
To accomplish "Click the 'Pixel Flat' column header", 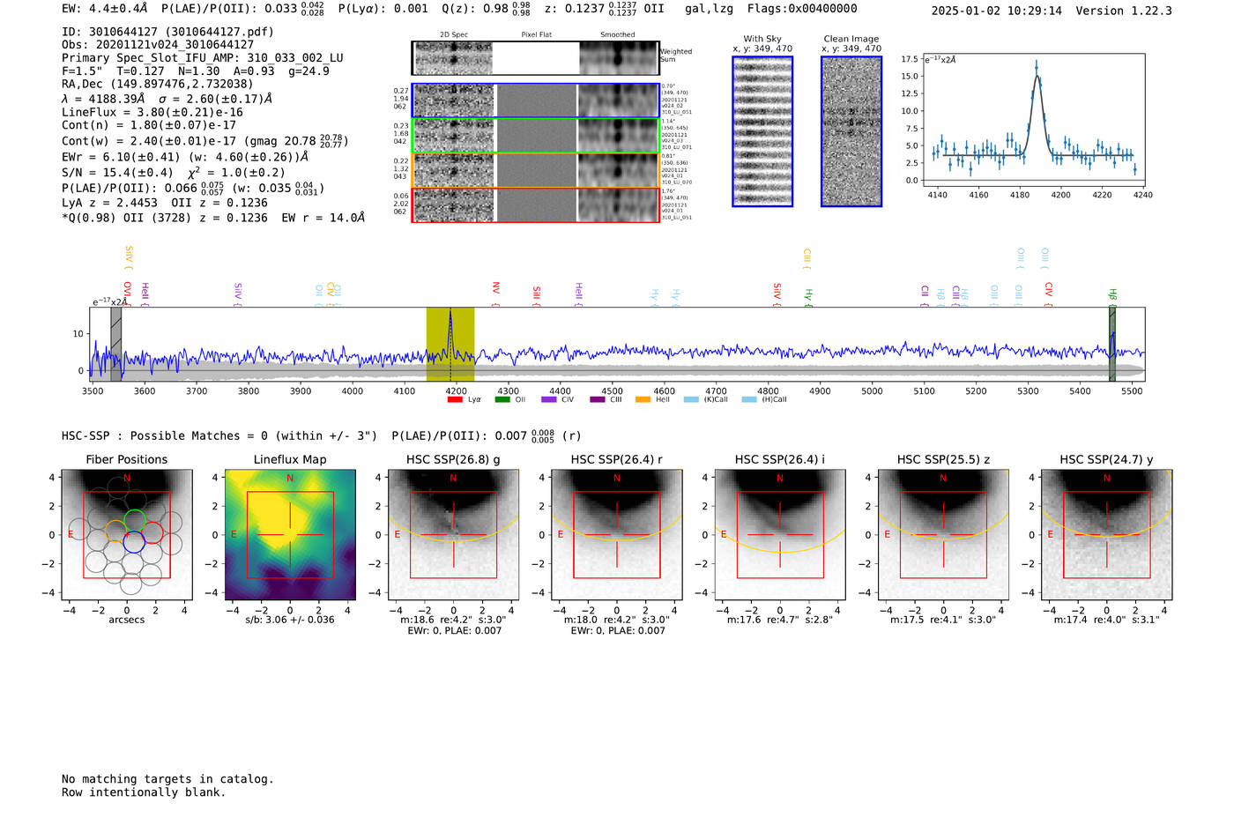I will click(536, 35).
